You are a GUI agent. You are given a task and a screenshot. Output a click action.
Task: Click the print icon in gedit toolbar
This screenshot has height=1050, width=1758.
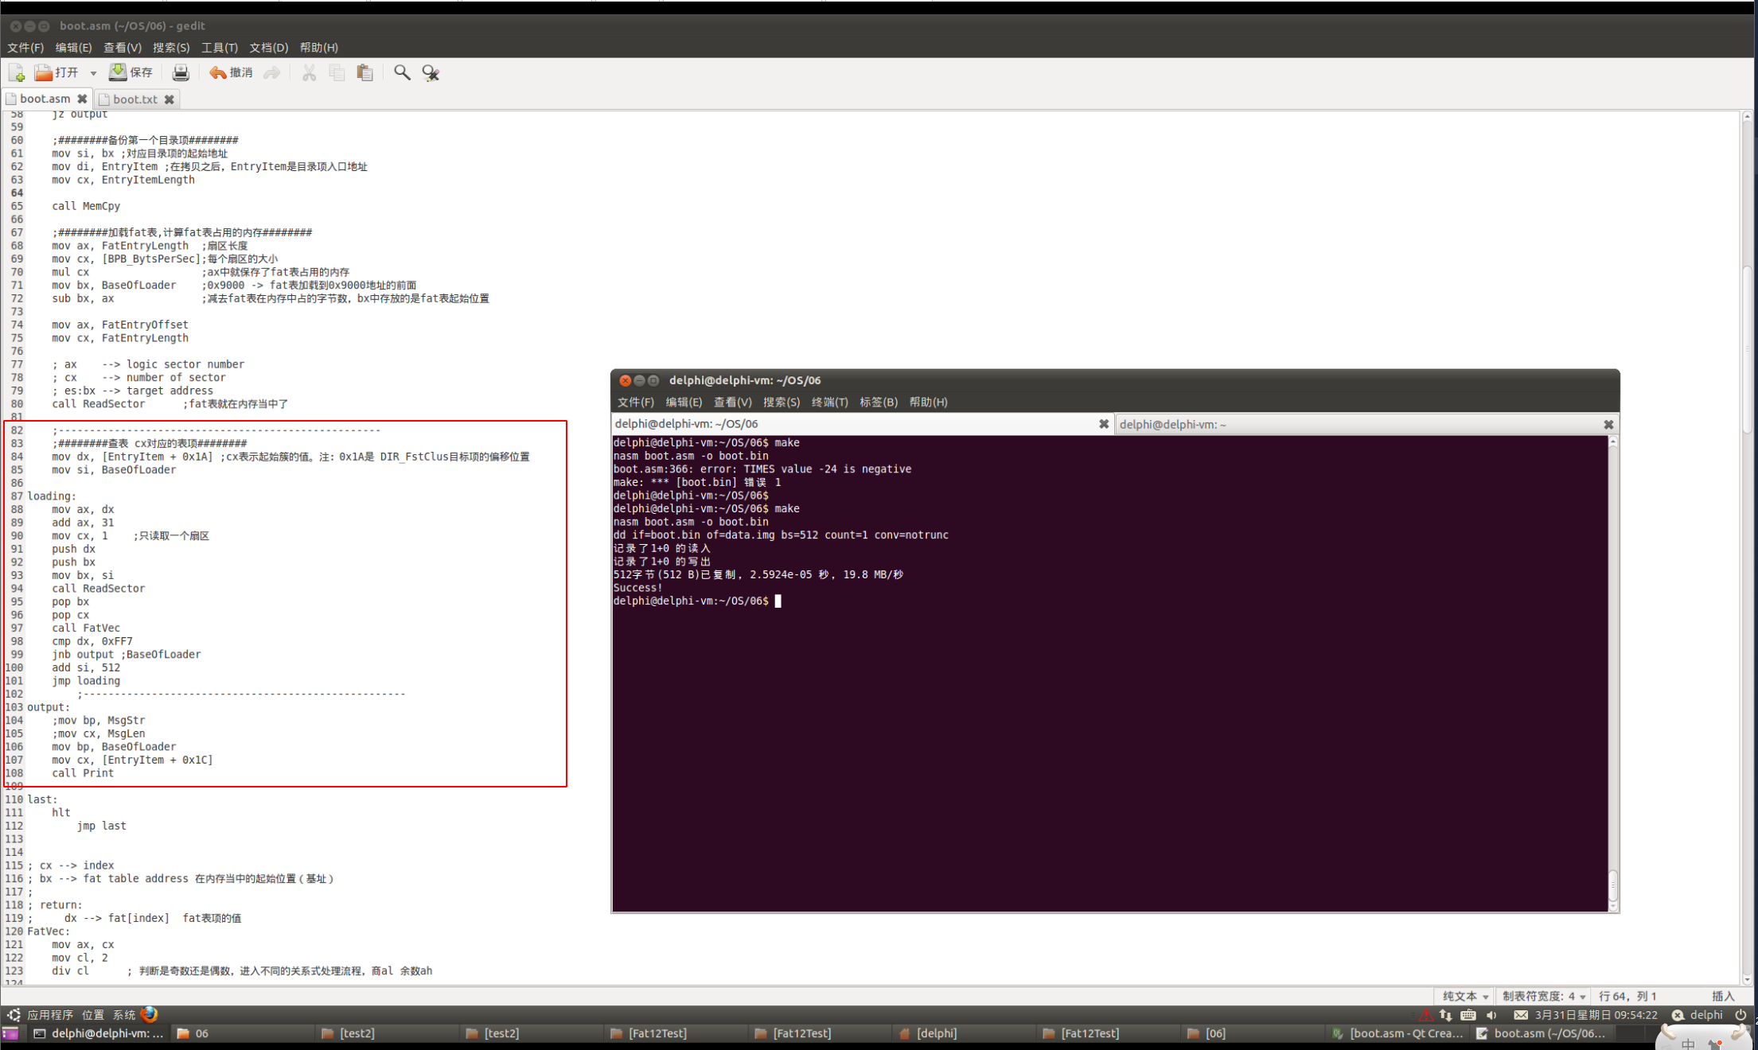coord(181,72)
